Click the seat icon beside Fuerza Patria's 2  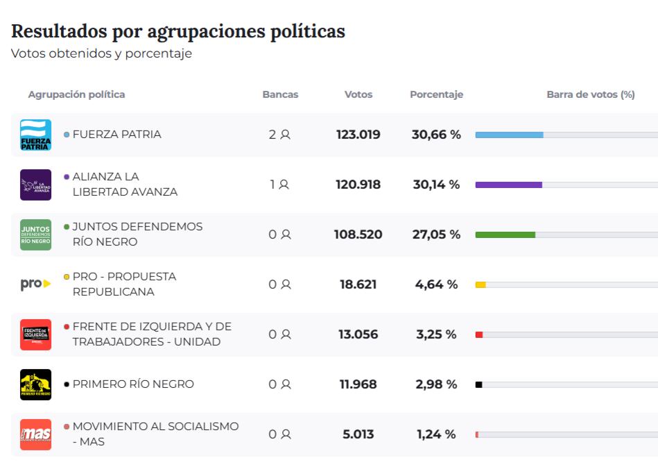click(x=285, y=135)
